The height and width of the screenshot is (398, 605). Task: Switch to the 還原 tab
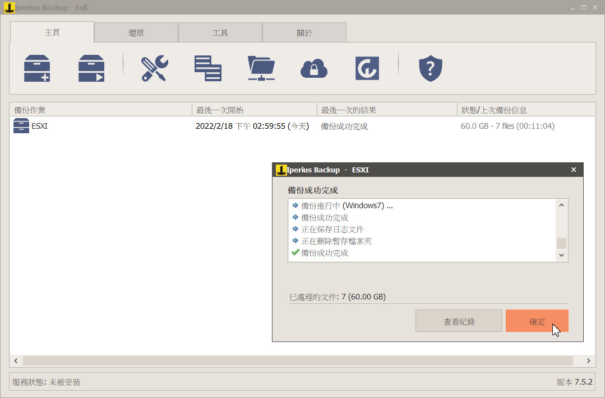[x=136, y=33]
